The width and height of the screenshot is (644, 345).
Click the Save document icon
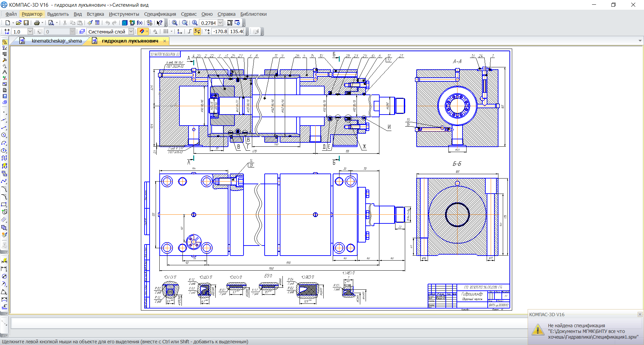click(x=26, y=23)
